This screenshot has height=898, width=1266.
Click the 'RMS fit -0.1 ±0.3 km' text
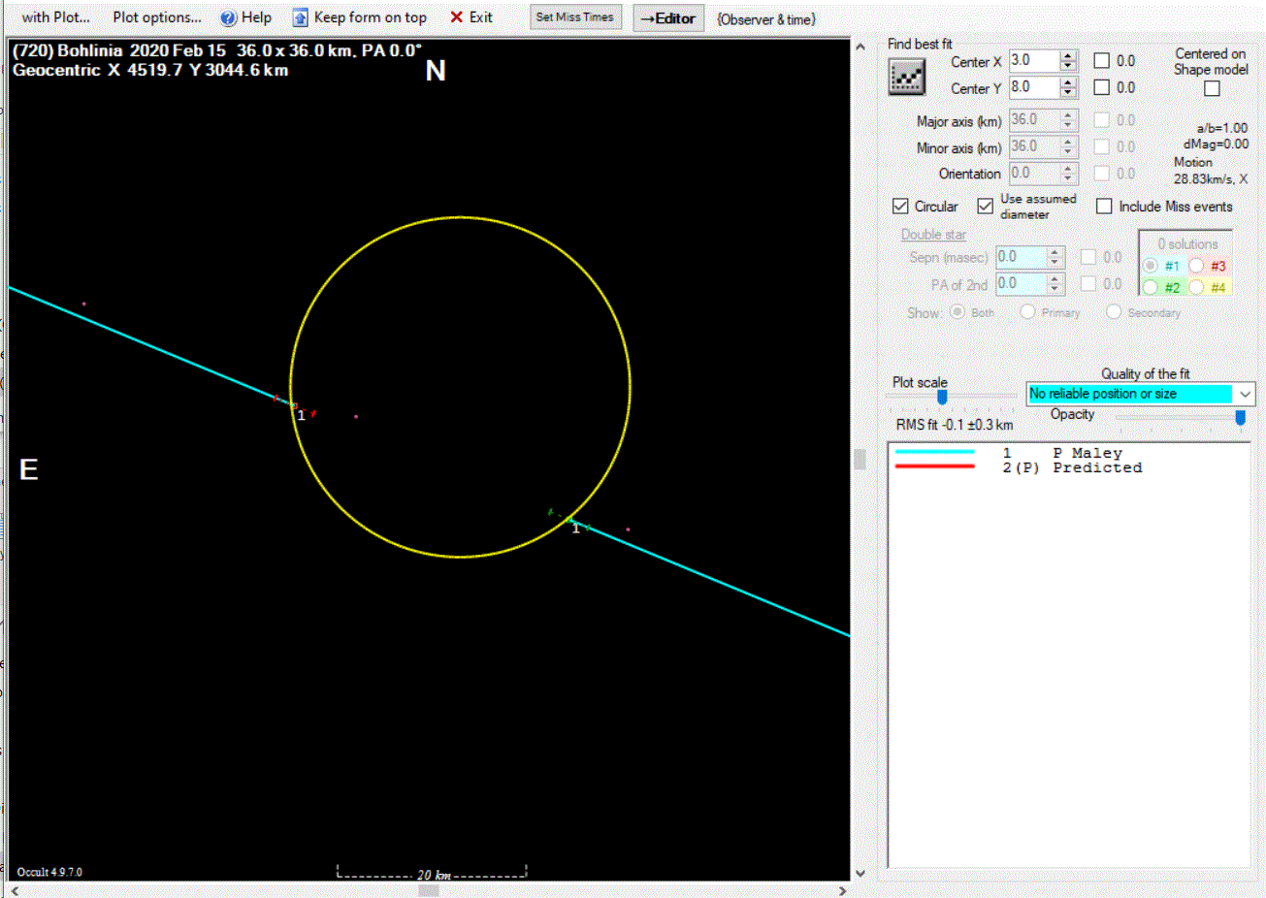[x=955, y=425]
